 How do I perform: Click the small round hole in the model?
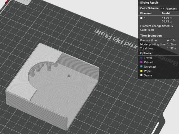click(69, 76)
